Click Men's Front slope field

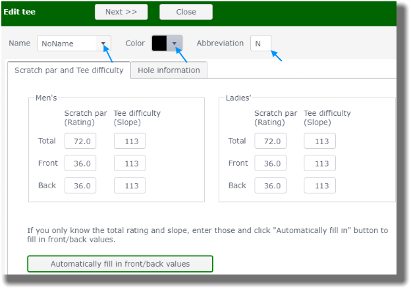pyautogui.click(x=130, y=163)
